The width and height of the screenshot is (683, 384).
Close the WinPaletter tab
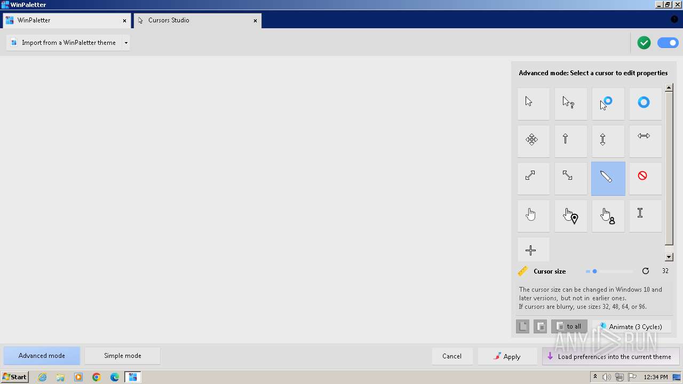[x=125, y=21]
